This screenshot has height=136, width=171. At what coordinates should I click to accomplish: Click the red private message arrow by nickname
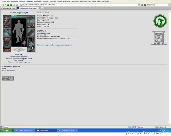[x=11, y=12]
